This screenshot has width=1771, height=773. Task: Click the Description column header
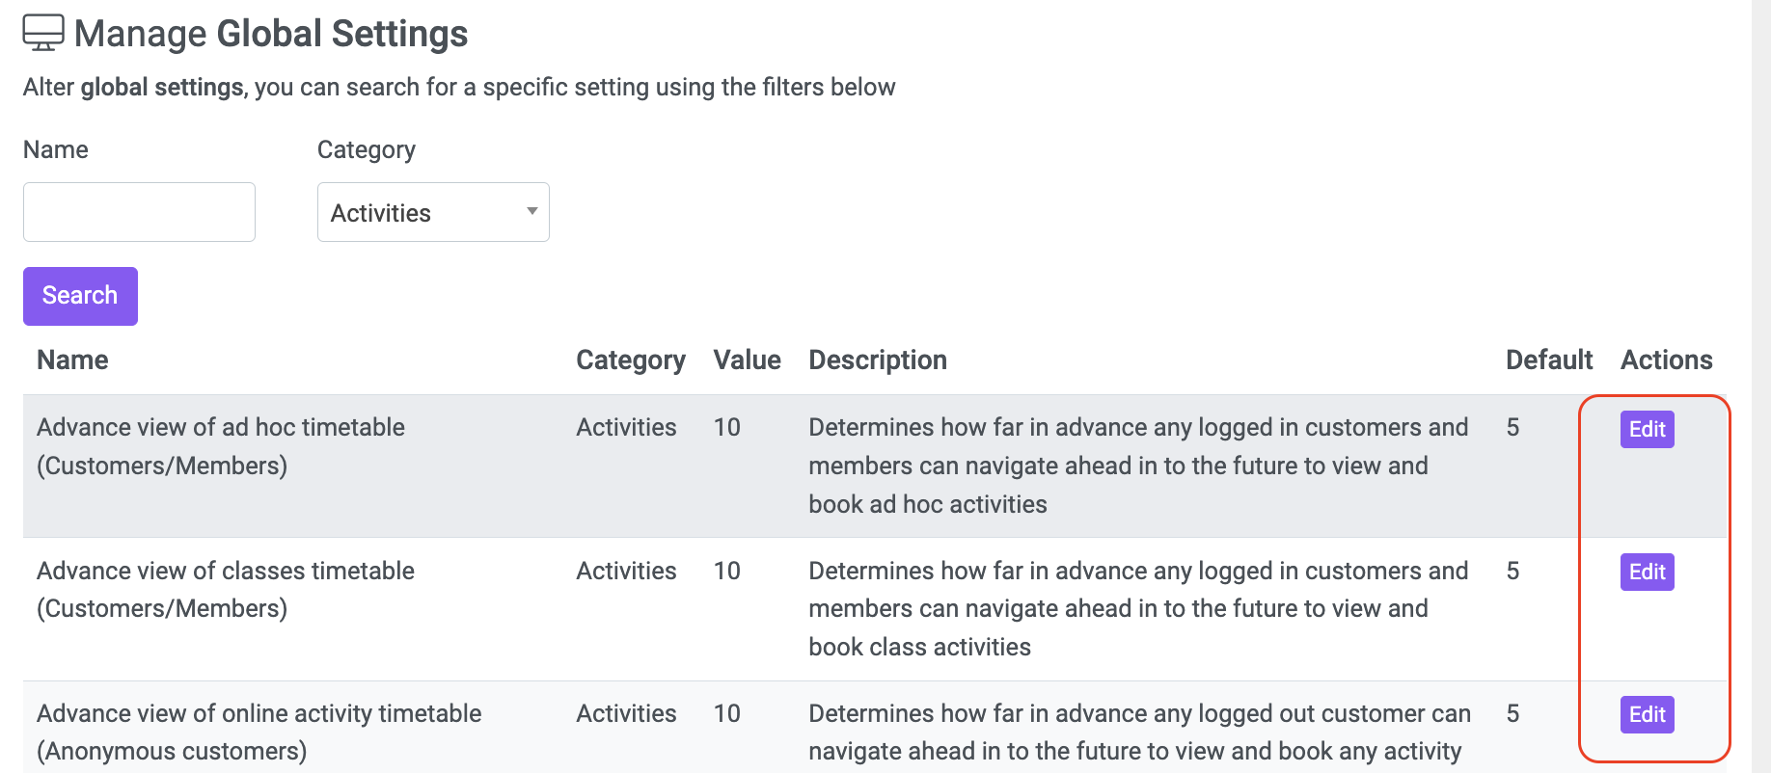(878, 360)
